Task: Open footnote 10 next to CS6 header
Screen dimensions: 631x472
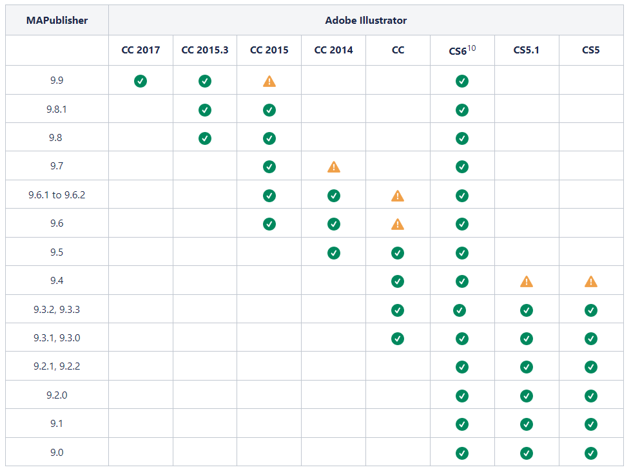Action: [x=472, y=48]
